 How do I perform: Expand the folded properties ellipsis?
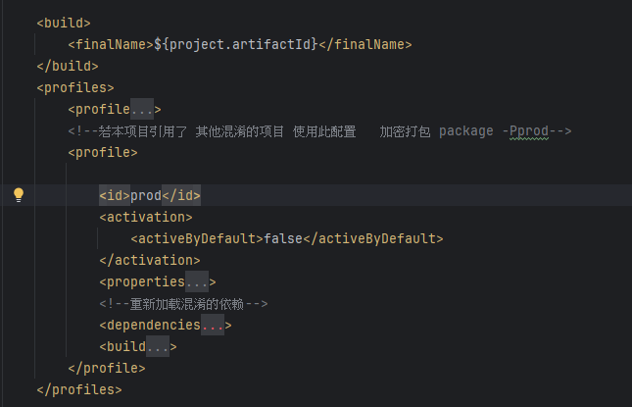pos(197,281)
